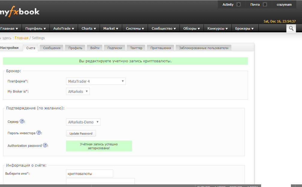Switch to the Твиттер tab
Image resolution: width=302 pixels, height=187 pixels.
[136, 48]
